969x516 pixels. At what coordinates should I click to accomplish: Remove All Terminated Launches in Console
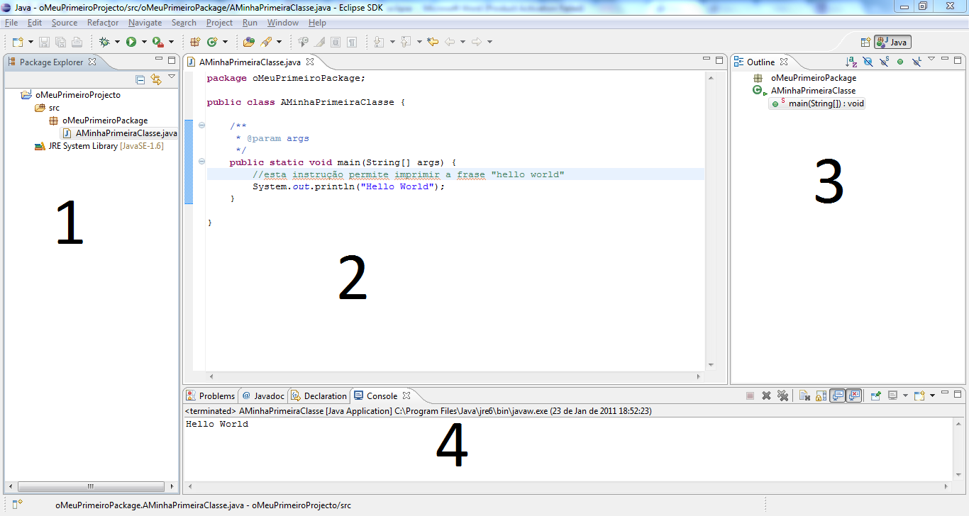point(782,396)
